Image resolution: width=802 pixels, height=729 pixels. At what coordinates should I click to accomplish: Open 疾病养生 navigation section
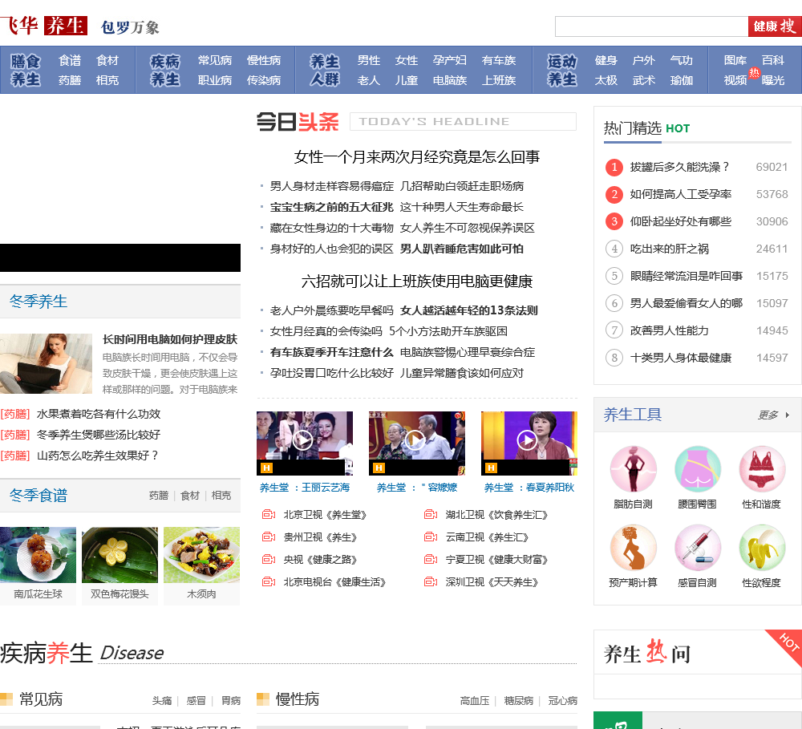(165, 70)
